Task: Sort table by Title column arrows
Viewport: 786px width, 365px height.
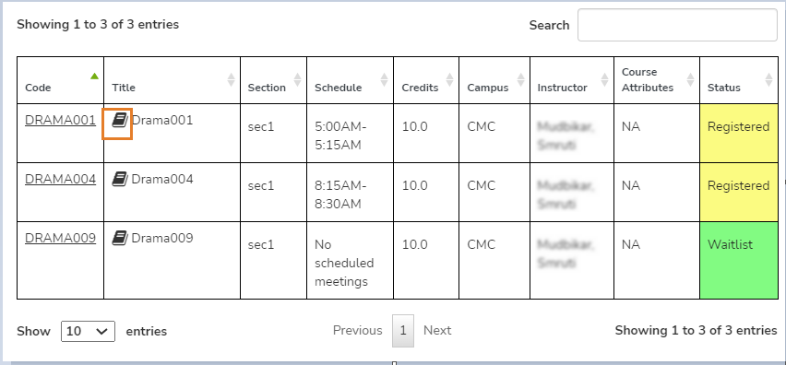Action: [x=231, y=79]
